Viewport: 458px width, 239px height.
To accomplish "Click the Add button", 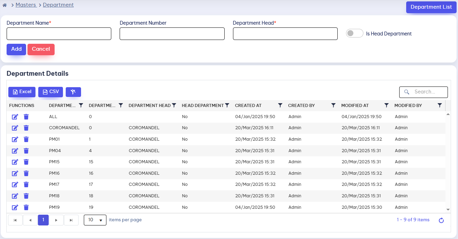I will pos(16,49).
